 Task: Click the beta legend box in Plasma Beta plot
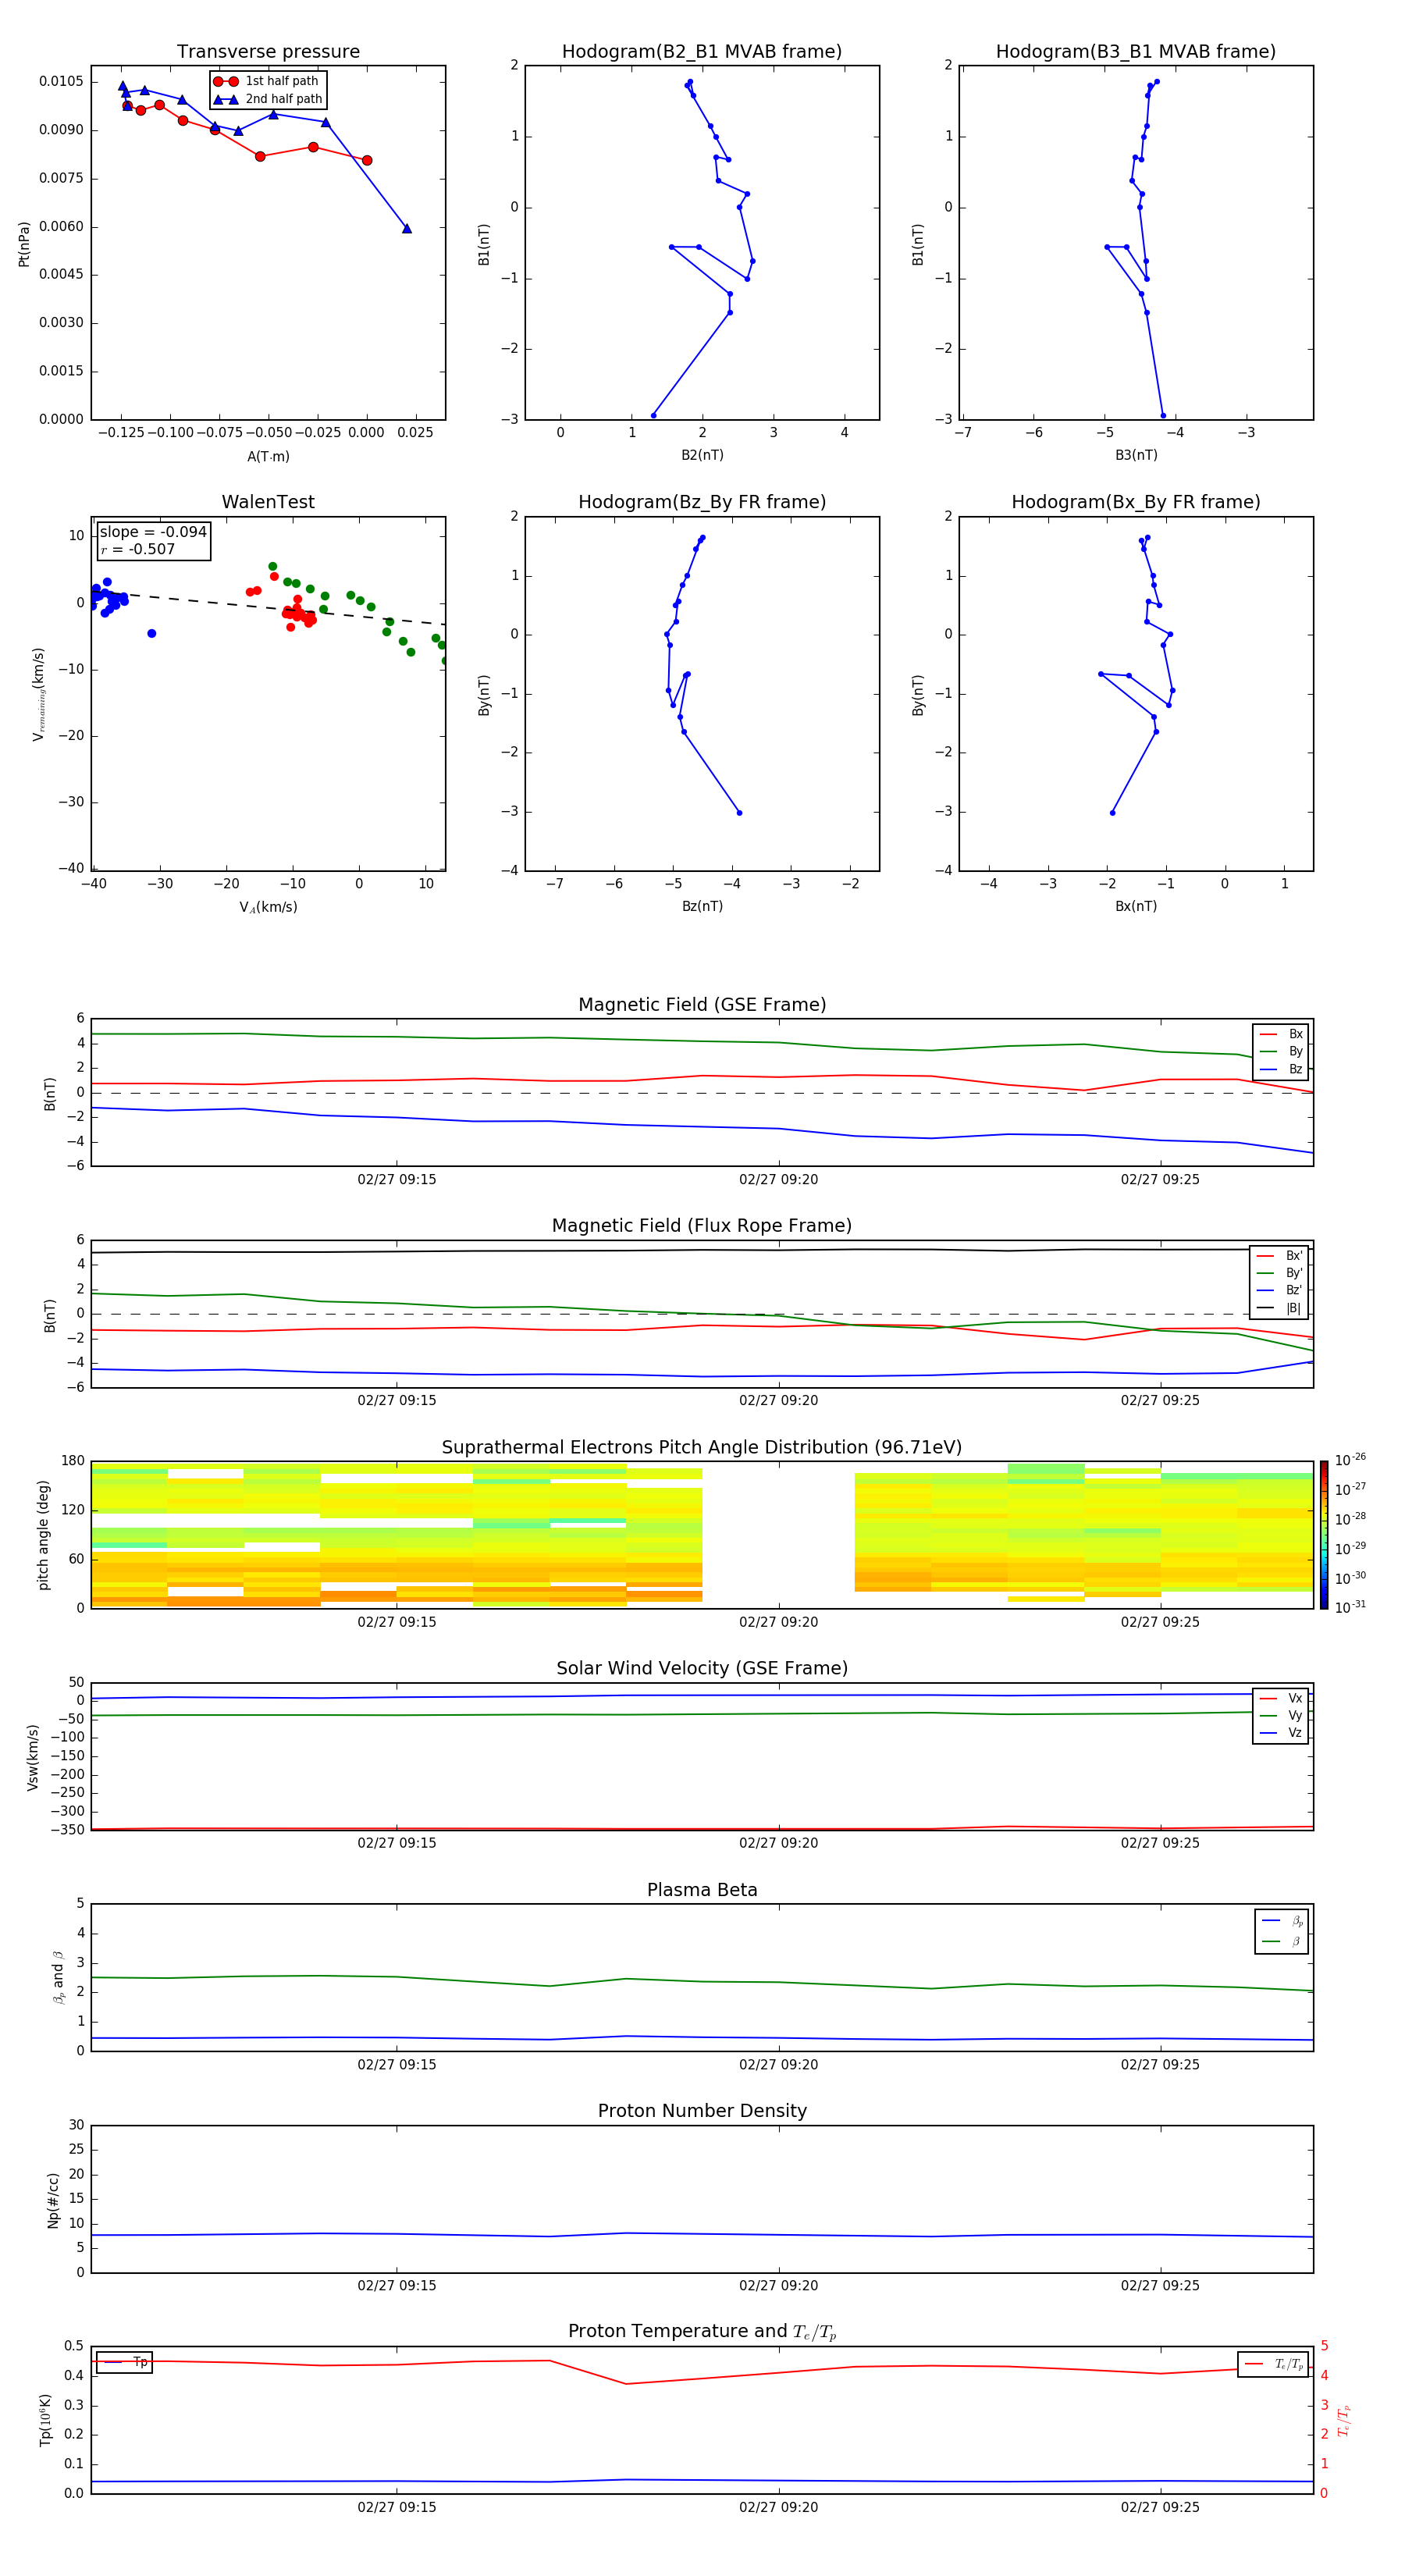(x=1281, y=1931)
